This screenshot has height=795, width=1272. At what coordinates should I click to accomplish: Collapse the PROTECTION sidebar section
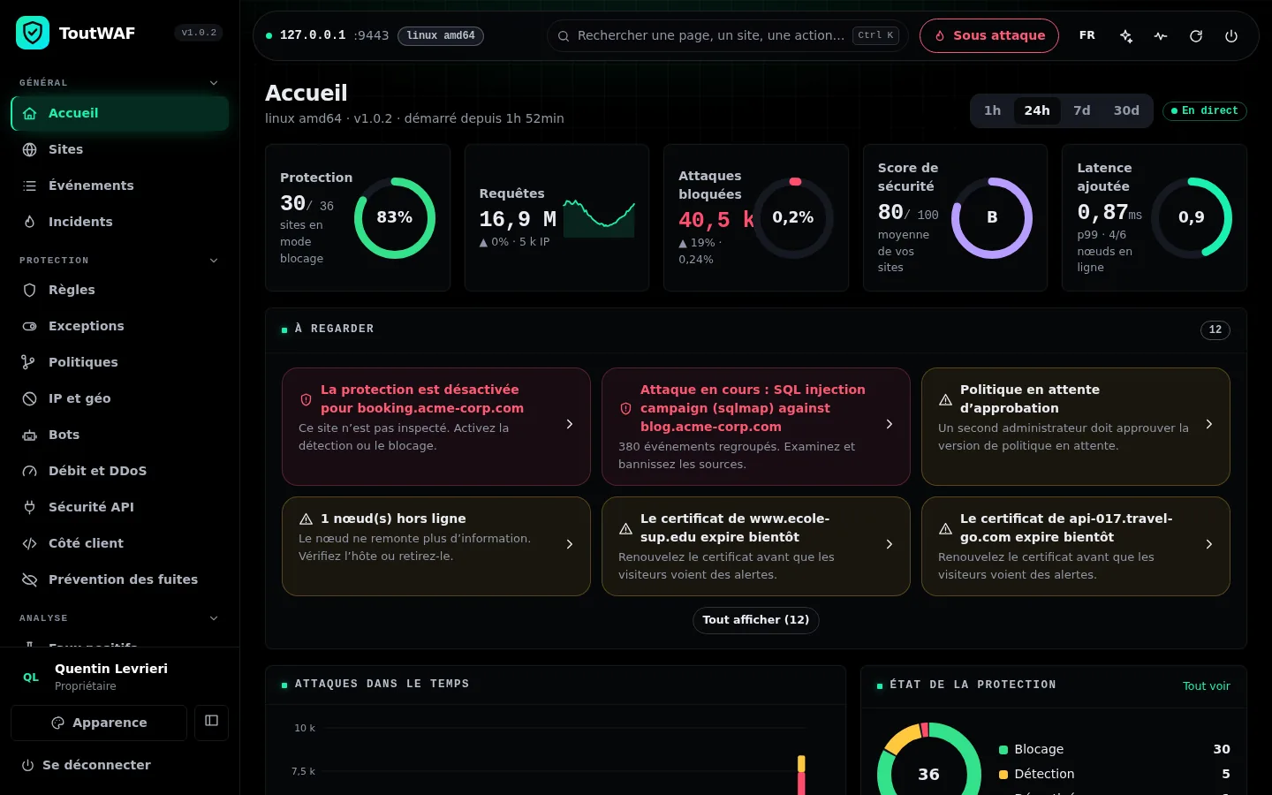click(214, 261)
